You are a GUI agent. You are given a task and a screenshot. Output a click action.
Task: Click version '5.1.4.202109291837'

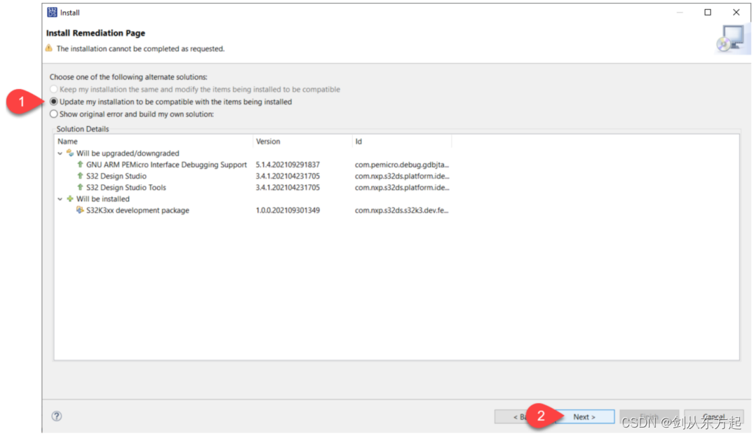pyautogui.click(x=288, y=164)
